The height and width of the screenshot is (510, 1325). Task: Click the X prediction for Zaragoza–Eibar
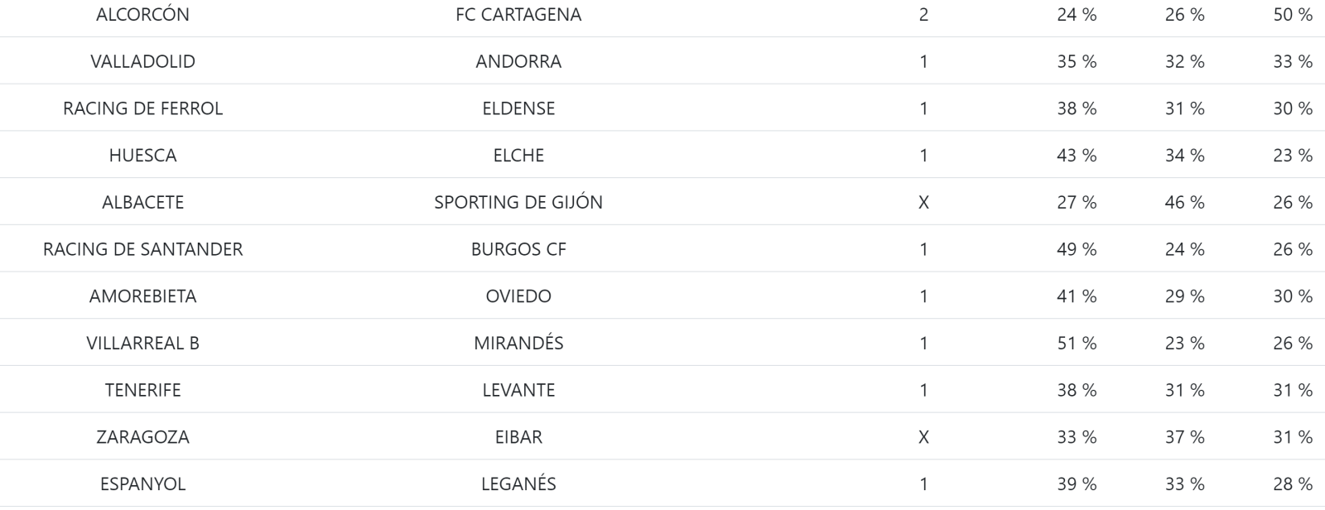923,437
